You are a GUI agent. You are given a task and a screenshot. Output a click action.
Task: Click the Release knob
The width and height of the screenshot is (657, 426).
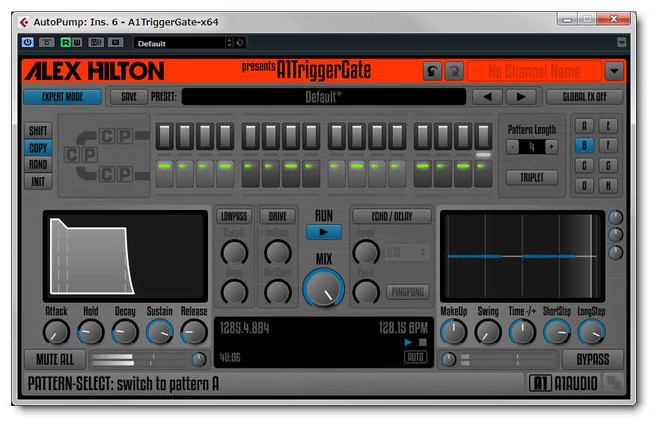(x=194, y=333)
